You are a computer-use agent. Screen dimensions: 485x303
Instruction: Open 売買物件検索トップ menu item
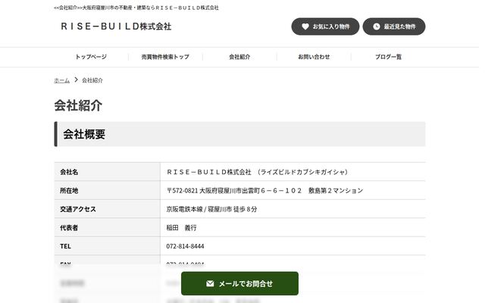165,57
